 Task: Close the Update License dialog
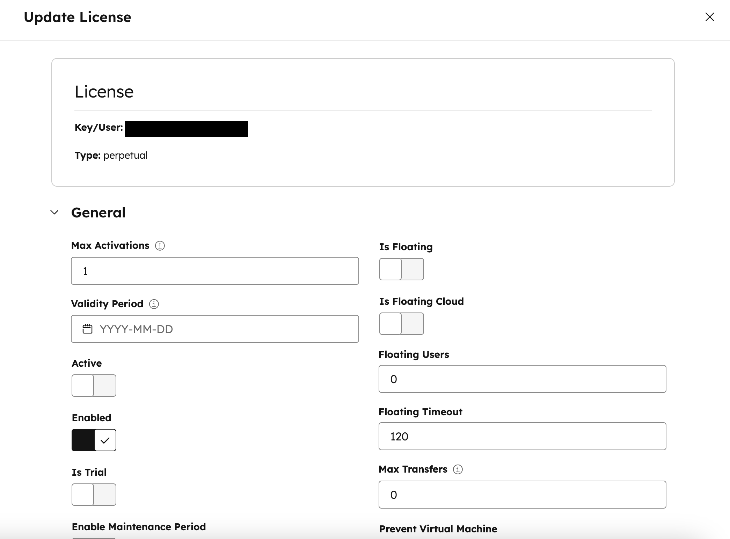(709, 17)
